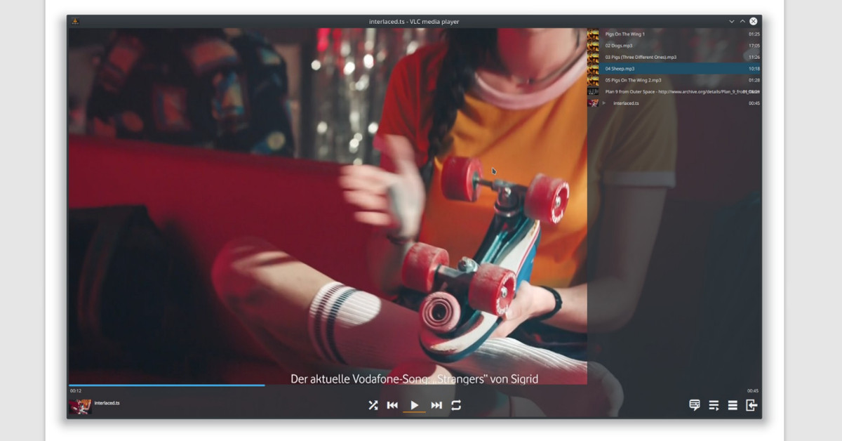Screen dimensions: 842x441
Task: Toggle the loop/repeat mode
Action: tap(456, 405)
